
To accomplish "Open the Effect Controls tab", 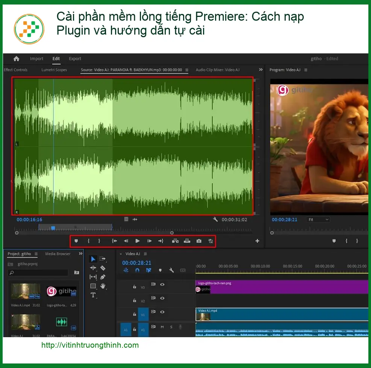I will point(15,70).
